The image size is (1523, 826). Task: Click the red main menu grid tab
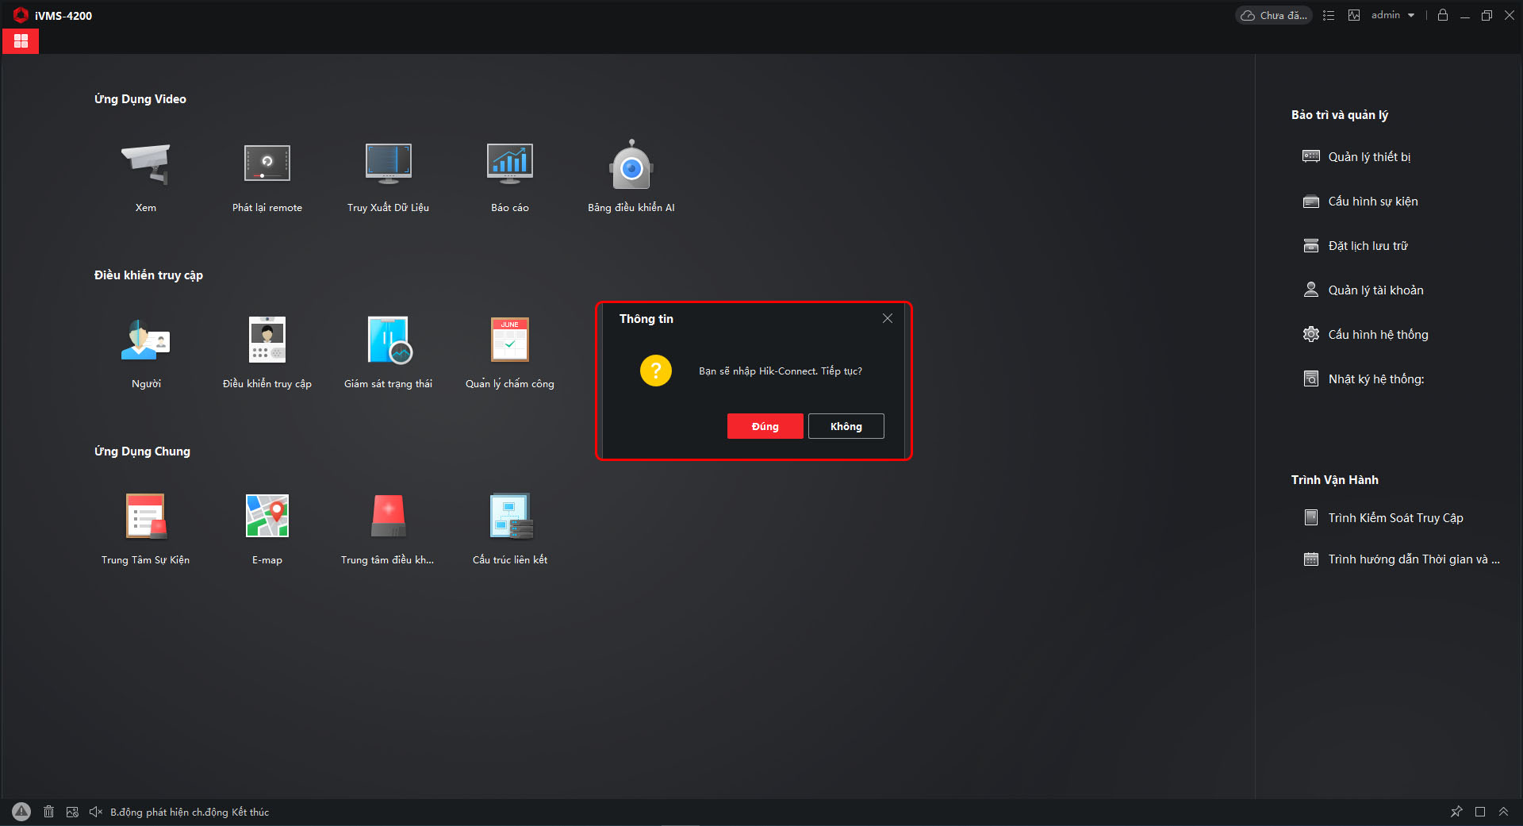click(21, 41)
